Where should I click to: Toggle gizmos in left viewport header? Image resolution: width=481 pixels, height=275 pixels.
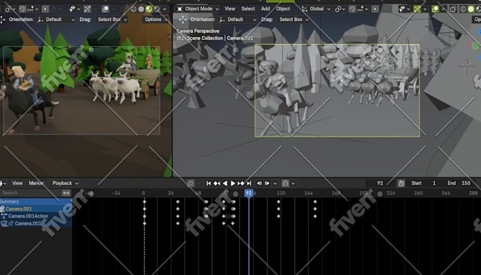(87, 9)
